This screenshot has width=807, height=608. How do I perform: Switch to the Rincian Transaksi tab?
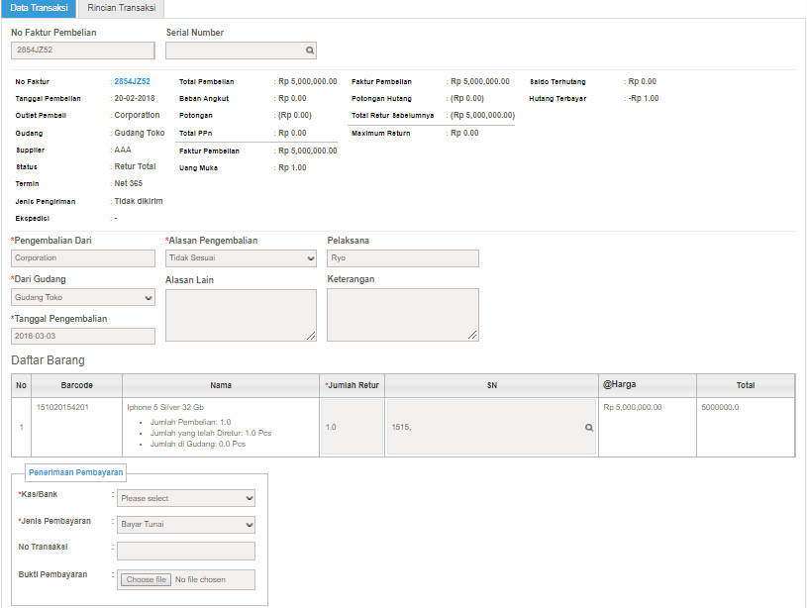[121, 8]
